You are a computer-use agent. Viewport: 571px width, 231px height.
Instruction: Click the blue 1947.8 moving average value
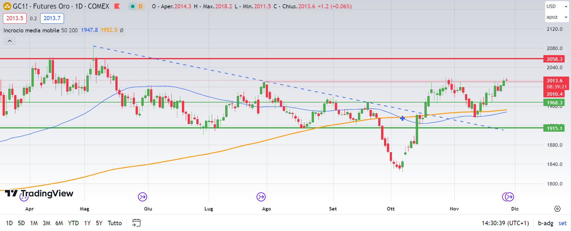tap(89, 30)
